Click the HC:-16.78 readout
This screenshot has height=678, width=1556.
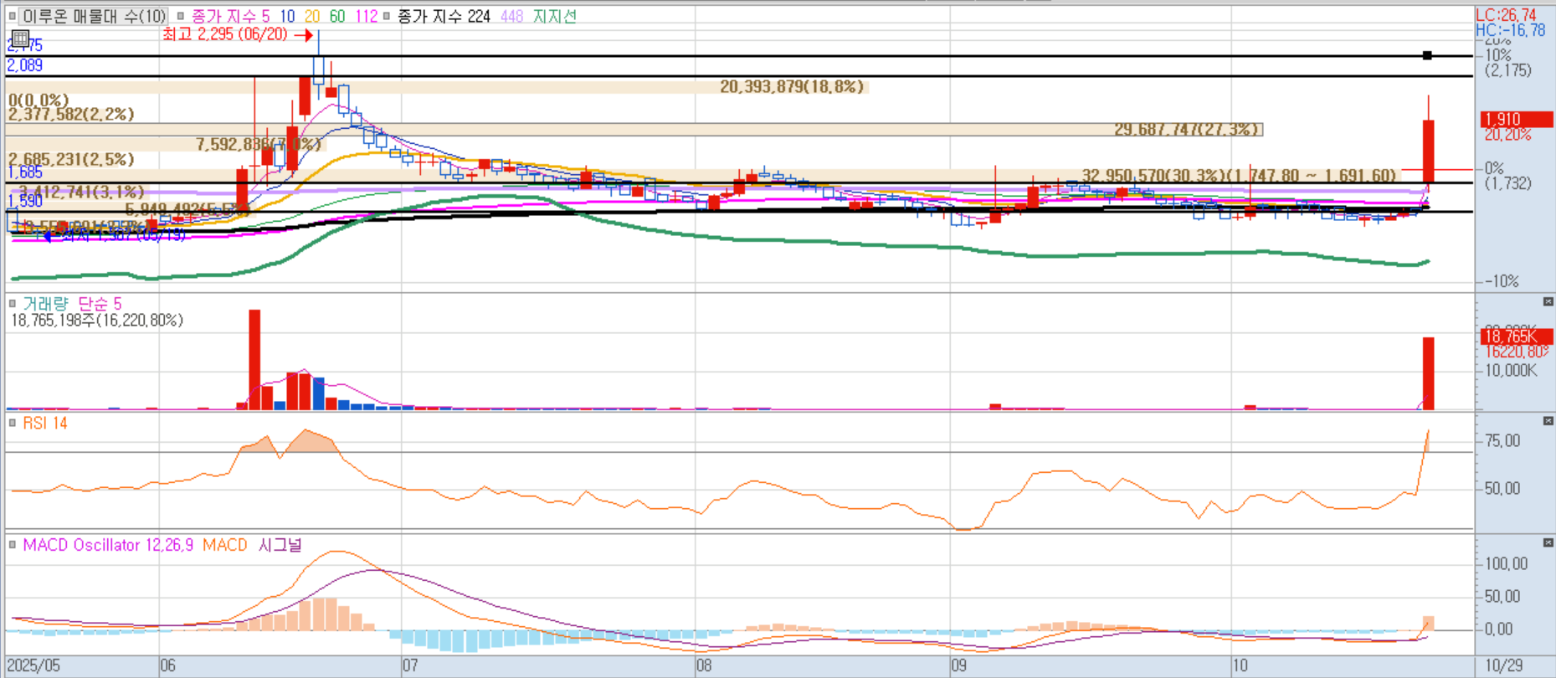click(x=1510, y=30)
